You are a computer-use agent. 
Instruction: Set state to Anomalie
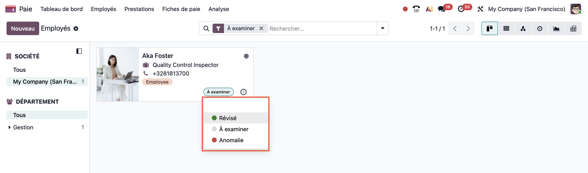pos(231,140)
